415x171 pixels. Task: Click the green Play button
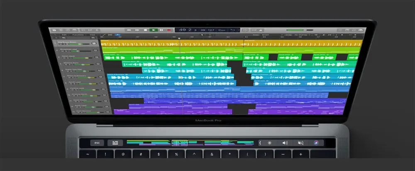(x=154, y=30)
